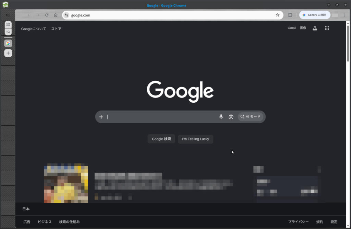Start voice search with the microphone
The width and height of the screenshot is (351, 229).
pos(221,117)
